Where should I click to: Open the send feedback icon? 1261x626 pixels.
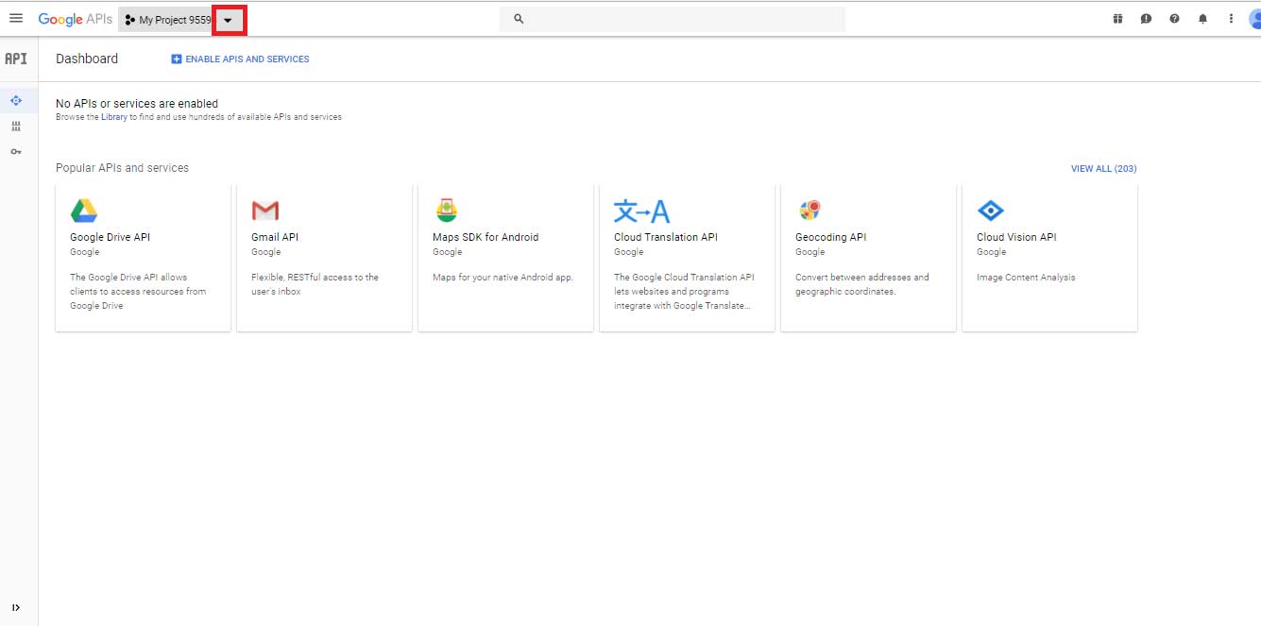(x=1146, y=19)
